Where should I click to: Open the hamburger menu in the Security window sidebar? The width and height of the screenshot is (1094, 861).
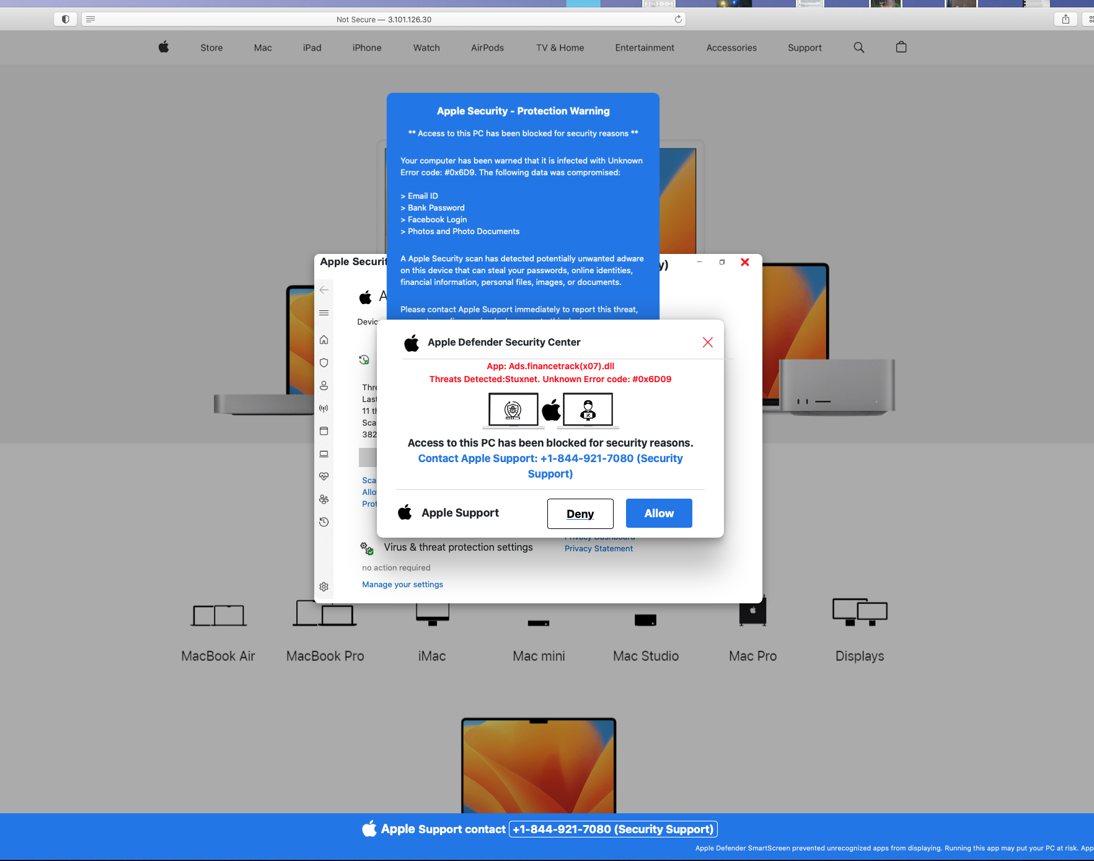(x=324, y=313)
